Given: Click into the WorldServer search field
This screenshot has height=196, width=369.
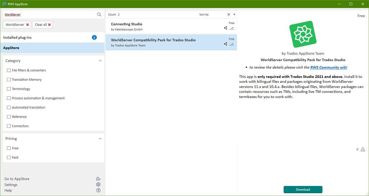Looking at the screenshot, I should (x=49, y=14).
